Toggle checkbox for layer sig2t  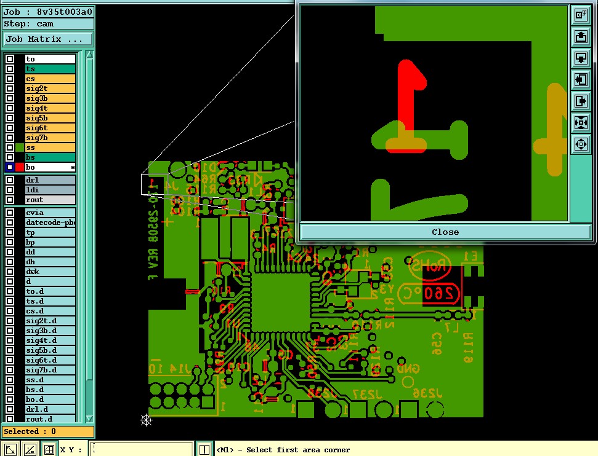pyautogui.click(x=10, y=88)
